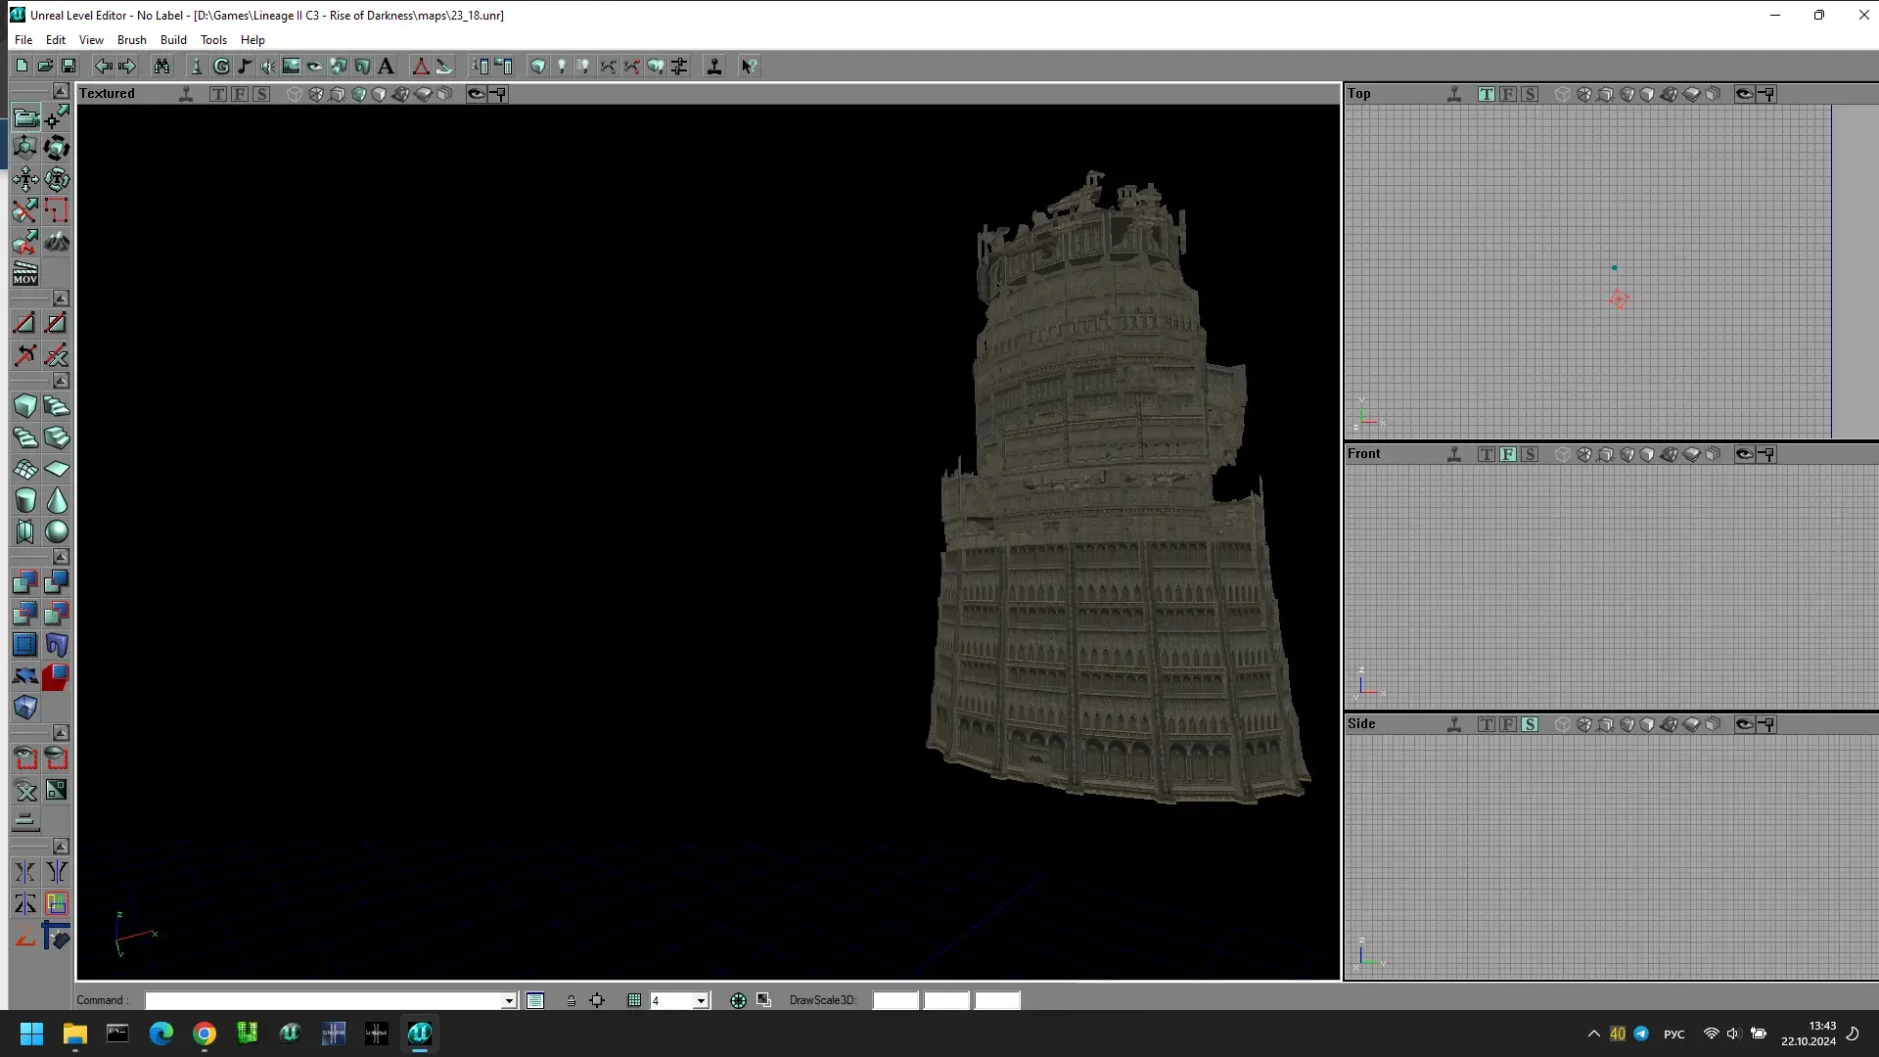Open the Build menu
Viewport: 1879px width, 1057px height.
[173, 40]
